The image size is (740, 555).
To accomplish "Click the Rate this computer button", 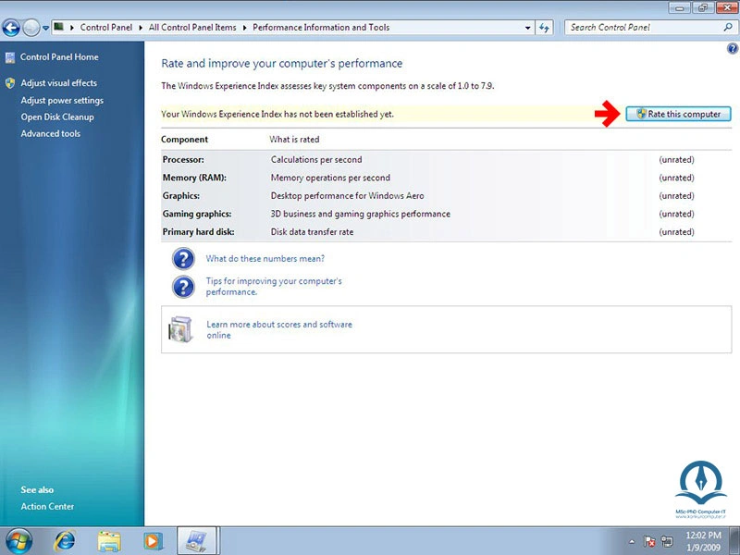I will (678, 114).
